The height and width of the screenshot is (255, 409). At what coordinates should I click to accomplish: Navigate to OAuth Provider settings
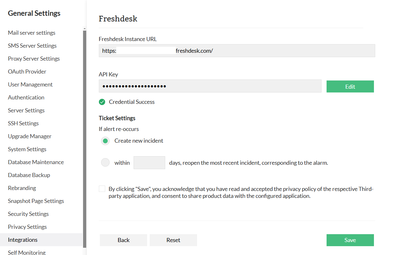[x=27, y=72]
